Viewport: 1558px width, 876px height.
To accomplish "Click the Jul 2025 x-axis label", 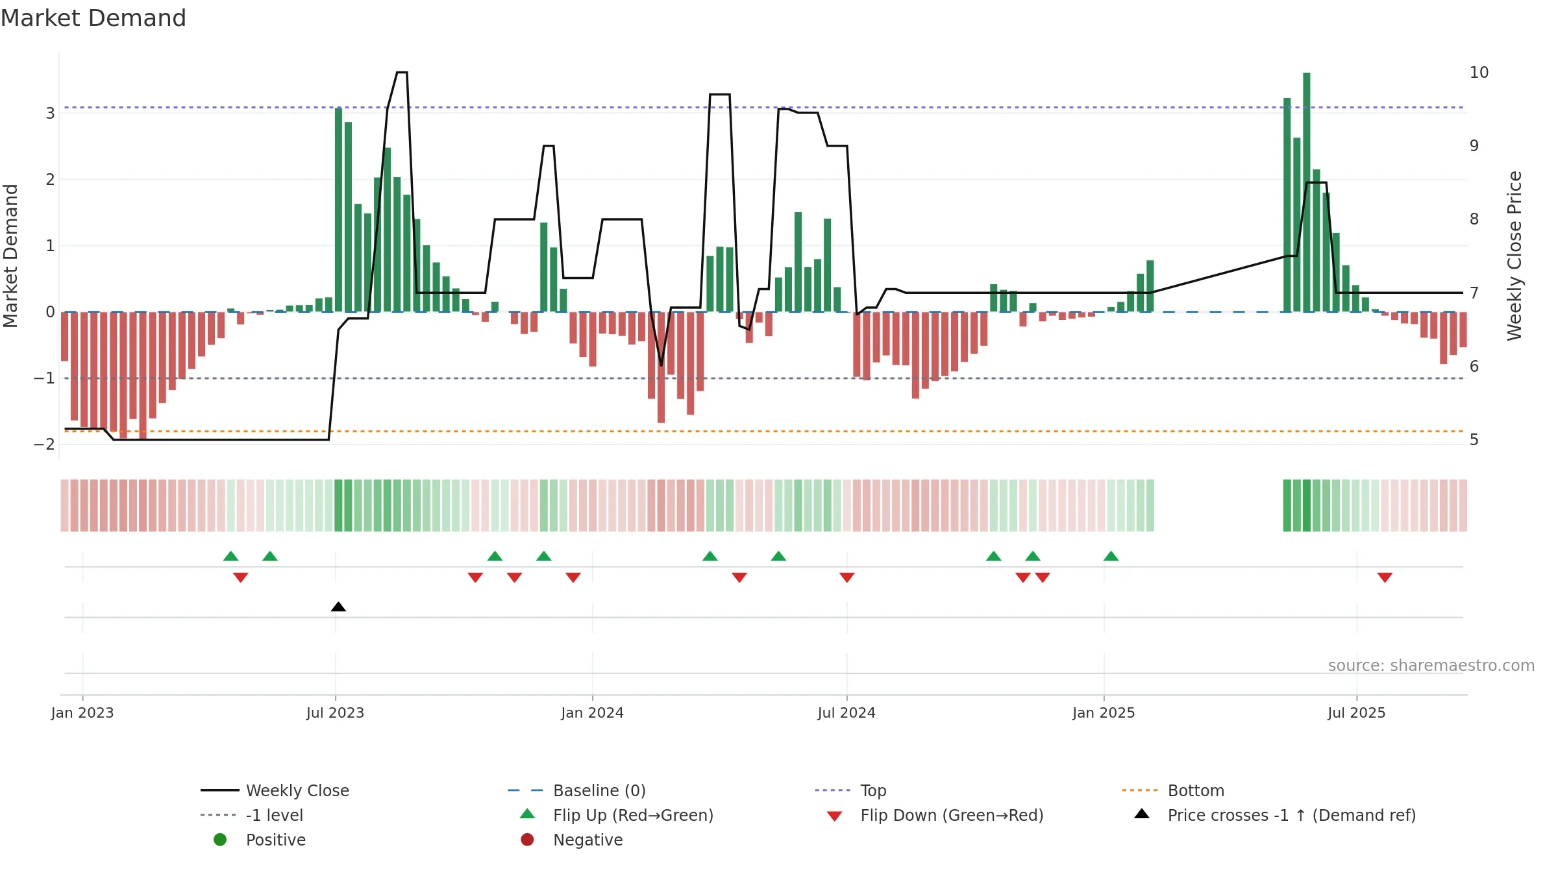I will [x=1357, y=712].
